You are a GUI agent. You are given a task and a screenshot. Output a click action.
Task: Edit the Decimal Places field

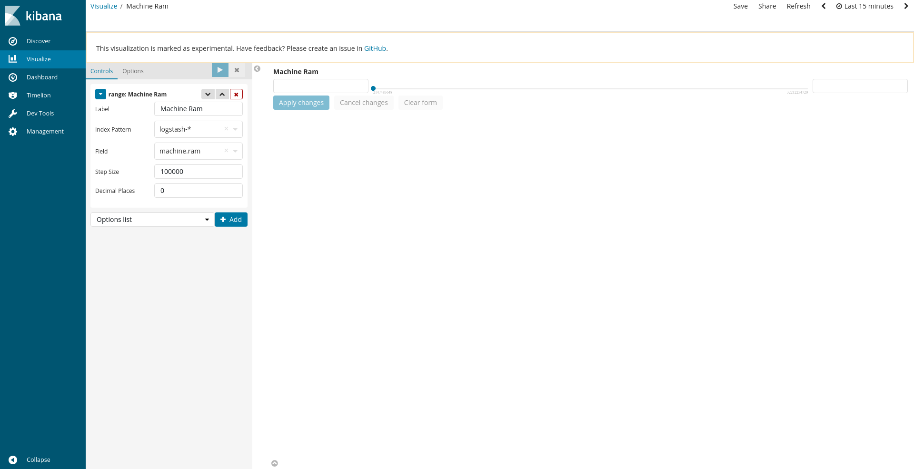tap(199, 191)
